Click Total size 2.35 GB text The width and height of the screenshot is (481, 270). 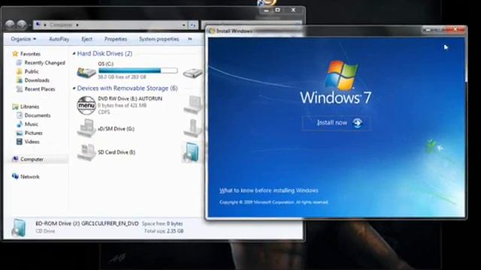coord(164,231)
